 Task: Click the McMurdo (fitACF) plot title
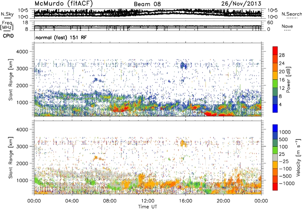(x=63, y=4)
